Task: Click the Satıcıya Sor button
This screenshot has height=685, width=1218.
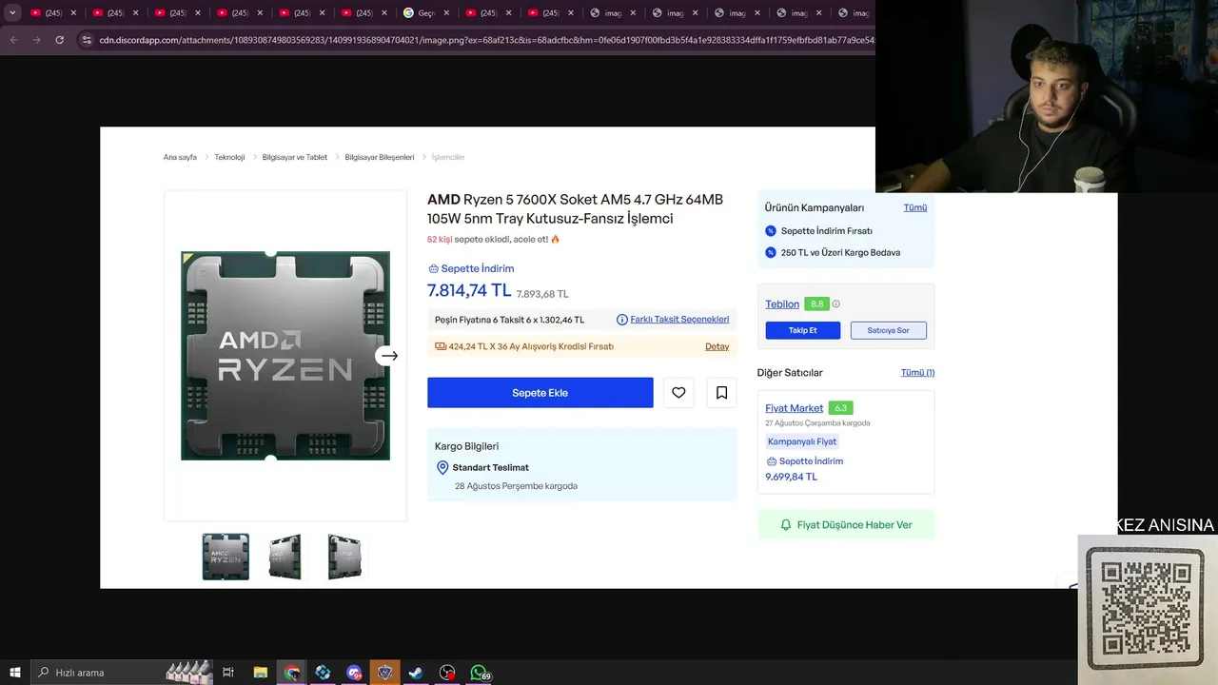Action: pos(889,330)
